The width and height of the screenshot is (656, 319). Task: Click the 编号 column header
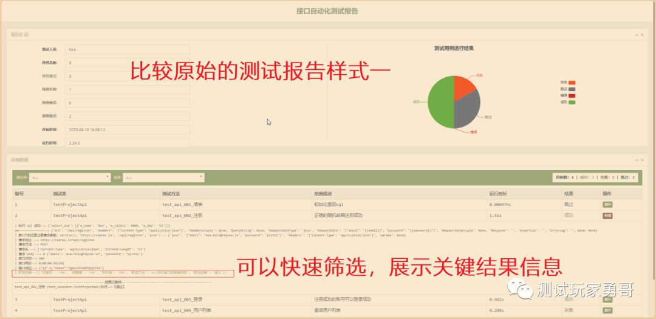coord(32,194)
